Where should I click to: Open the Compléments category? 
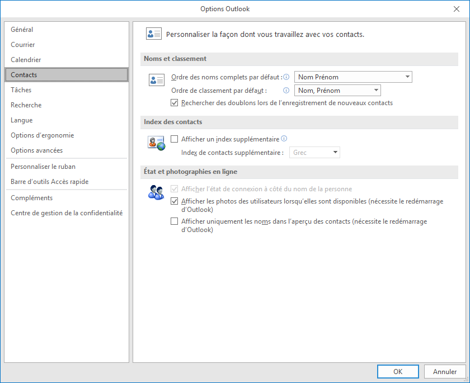67,198
